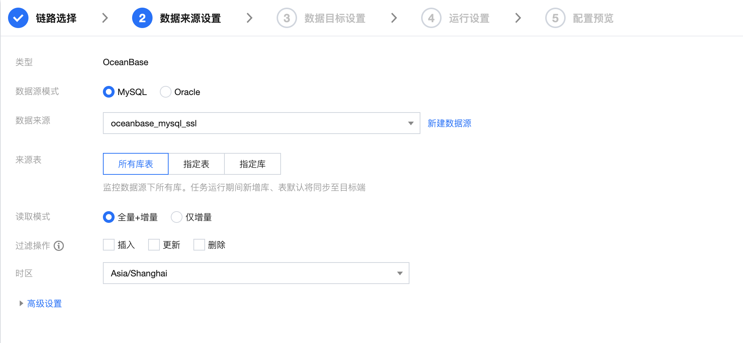
Task: Select the Oracle data source mode
Action: click(x=166, y=92)
